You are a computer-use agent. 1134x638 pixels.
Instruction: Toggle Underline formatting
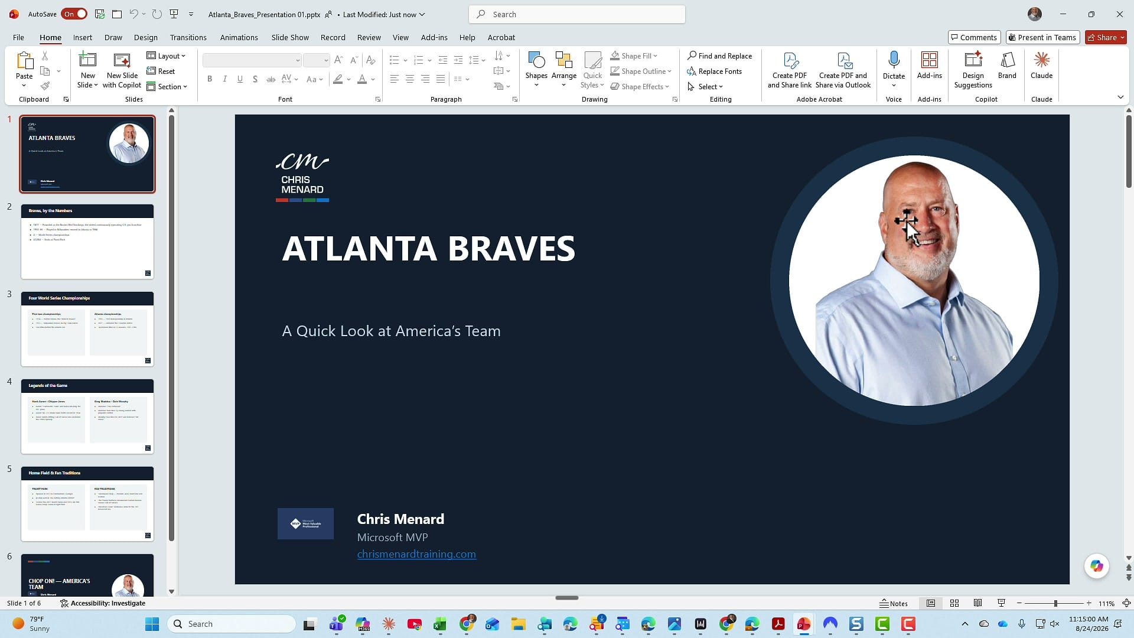tap(240, 79)
